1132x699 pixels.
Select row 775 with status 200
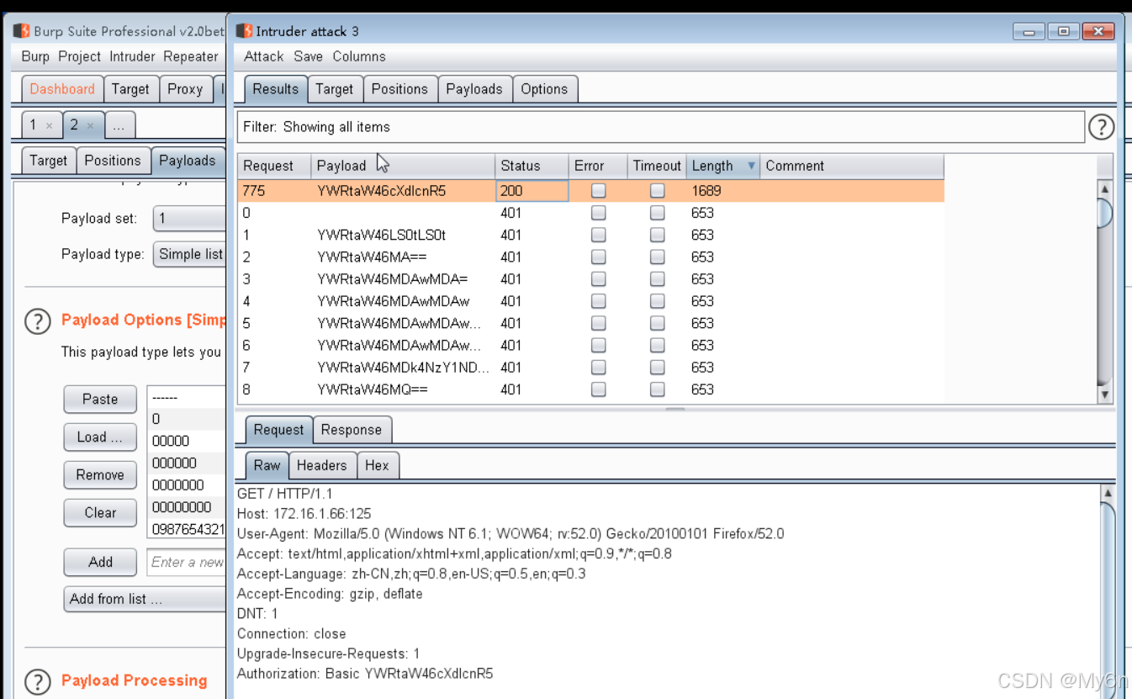(x=590, y=191)
